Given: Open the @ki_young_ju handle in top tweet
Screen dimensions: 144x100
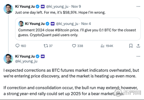Looking at the screenshot, I should click(57, 7).
